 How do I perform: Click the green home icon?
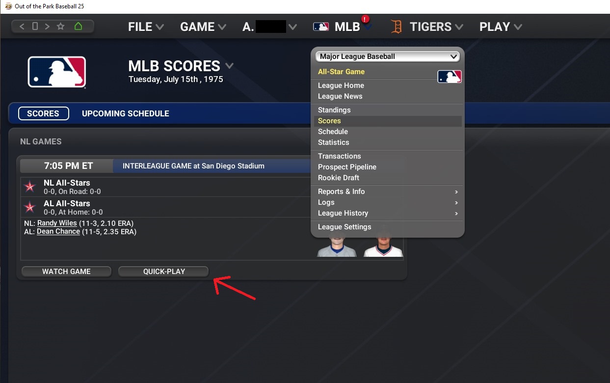pyautogui.click(x=78, y=27)
